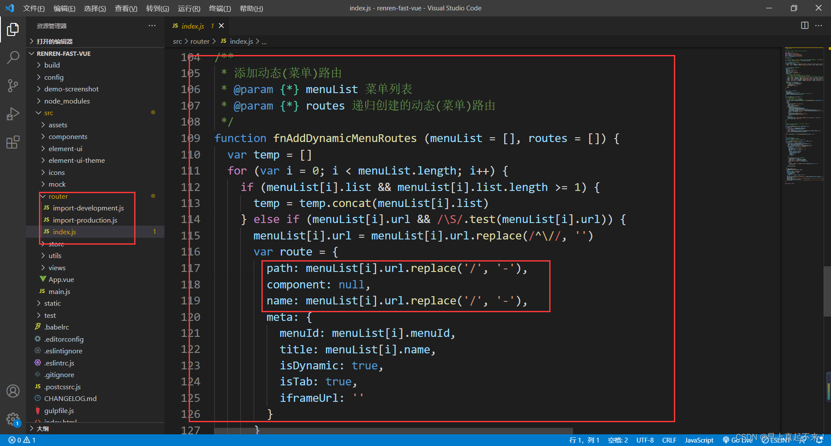Split the editor to the right
Viewport: 831px width, 446px height.
point(805,26)
